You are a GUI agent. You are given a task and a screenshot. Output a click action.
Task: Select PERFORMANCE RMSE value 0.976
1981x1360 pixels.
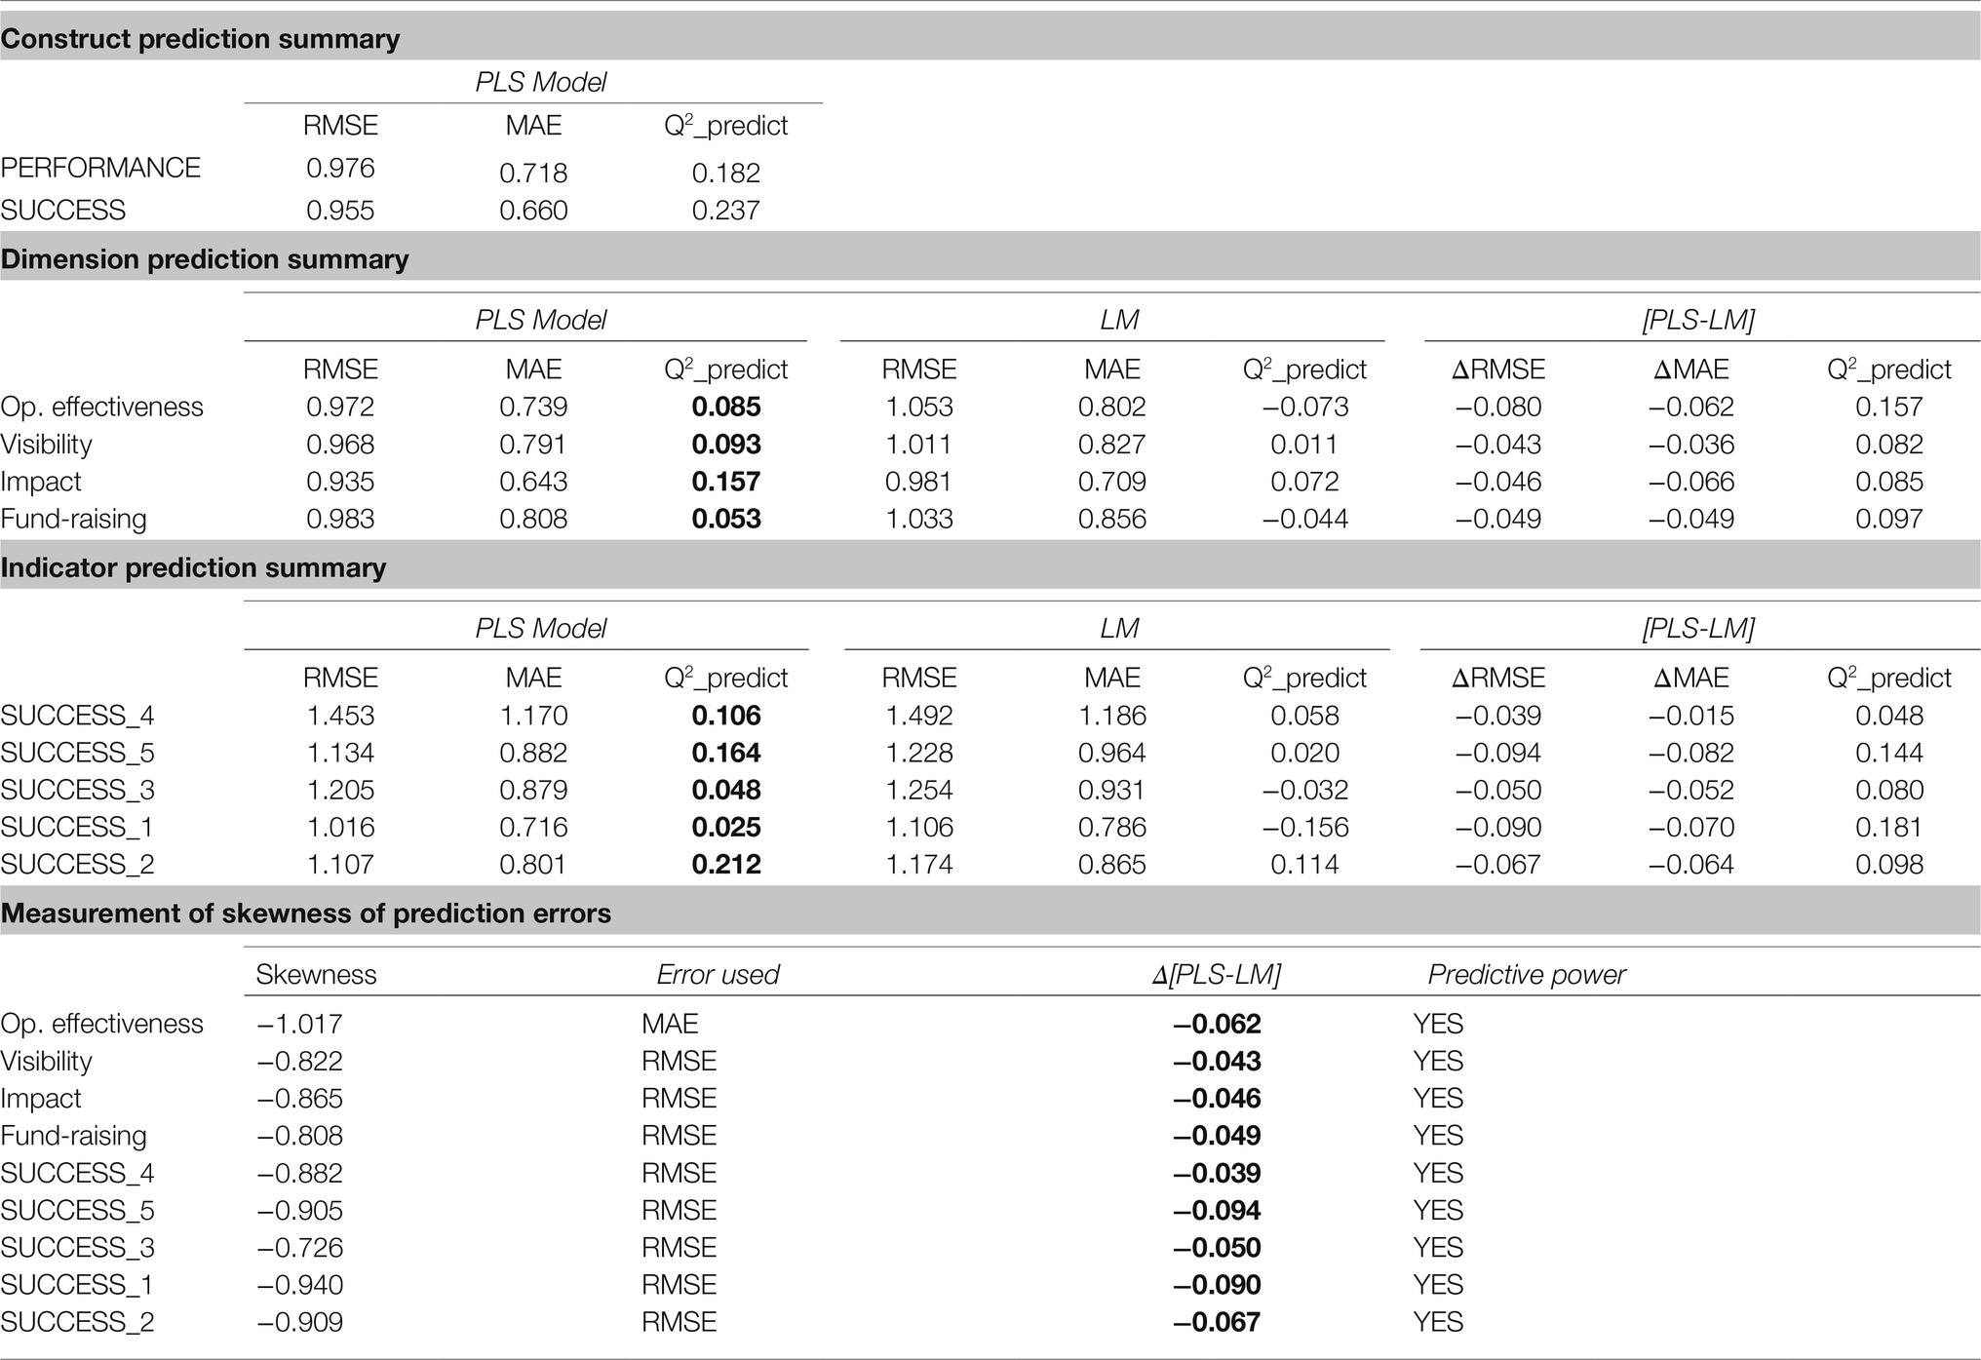tap(340, 168)
